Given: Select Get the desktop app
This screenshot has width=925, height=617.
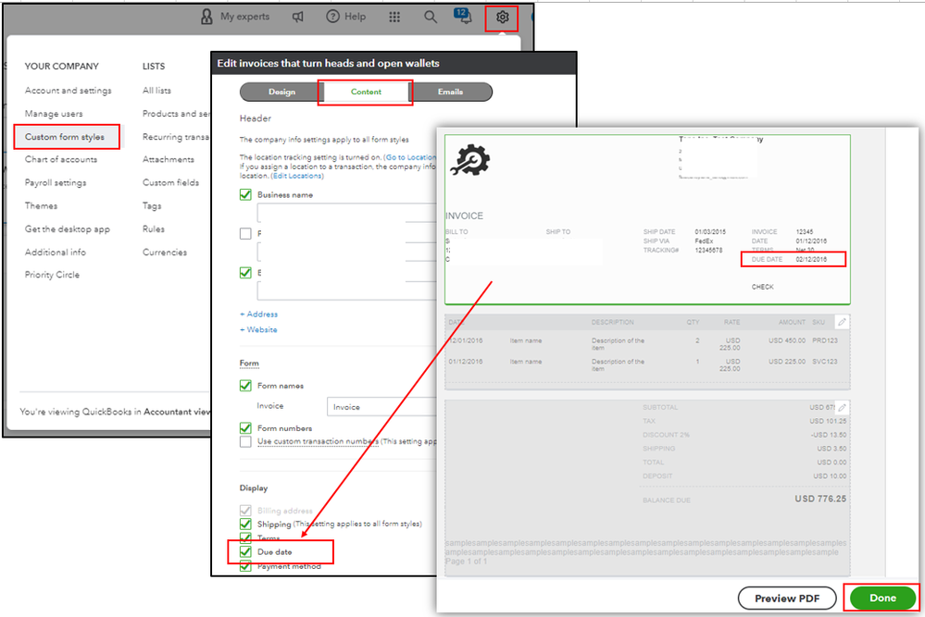Looking at the screenshot, I should (x=68, y=229).
